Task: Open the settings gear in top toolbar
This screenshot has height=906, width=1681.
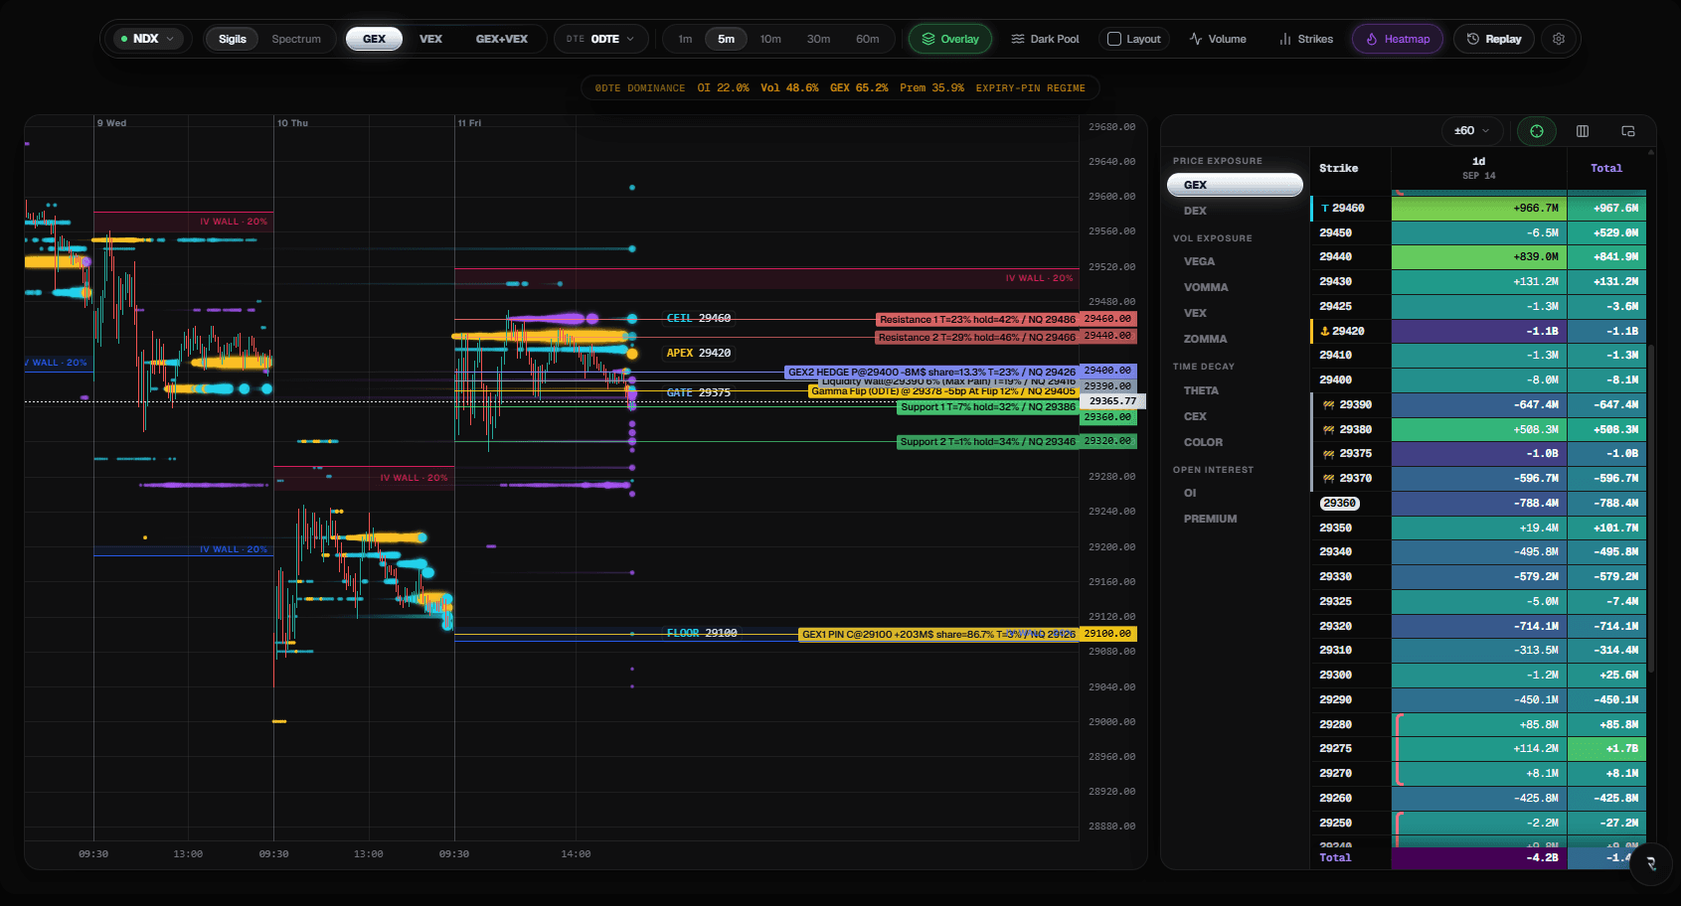Action: tap(1559, 39)
